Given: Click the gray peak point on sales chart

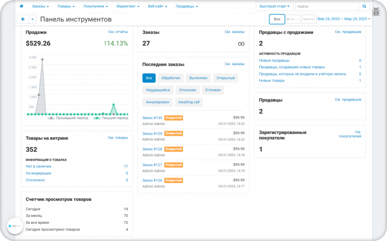Looking at the screenshot, I should tap(43, 60).
